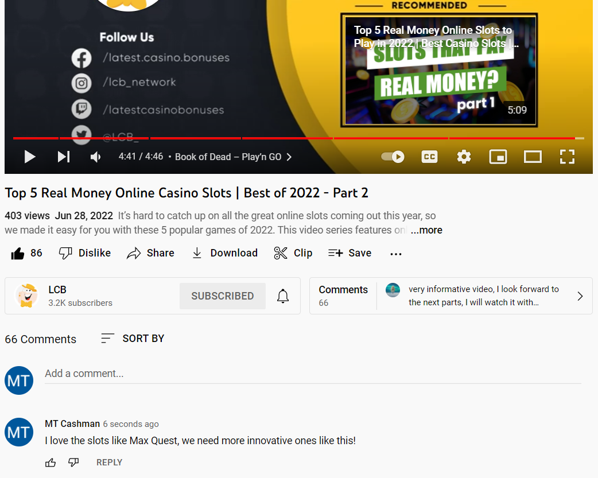
Task: Click the 66 Comments heading
Action: 40,339
